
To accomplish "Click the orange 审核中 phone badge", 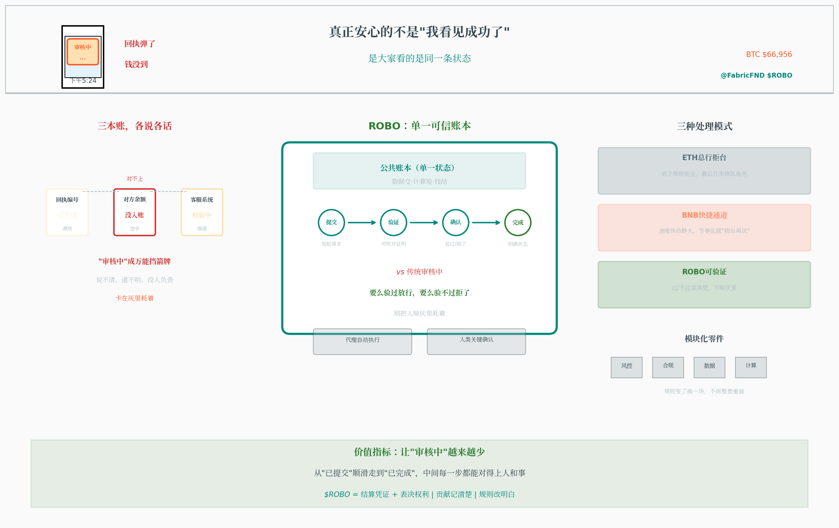I will (83, 51).
